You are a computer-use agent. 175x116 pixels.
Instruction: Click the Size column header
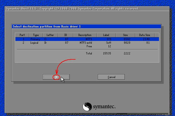125,35
